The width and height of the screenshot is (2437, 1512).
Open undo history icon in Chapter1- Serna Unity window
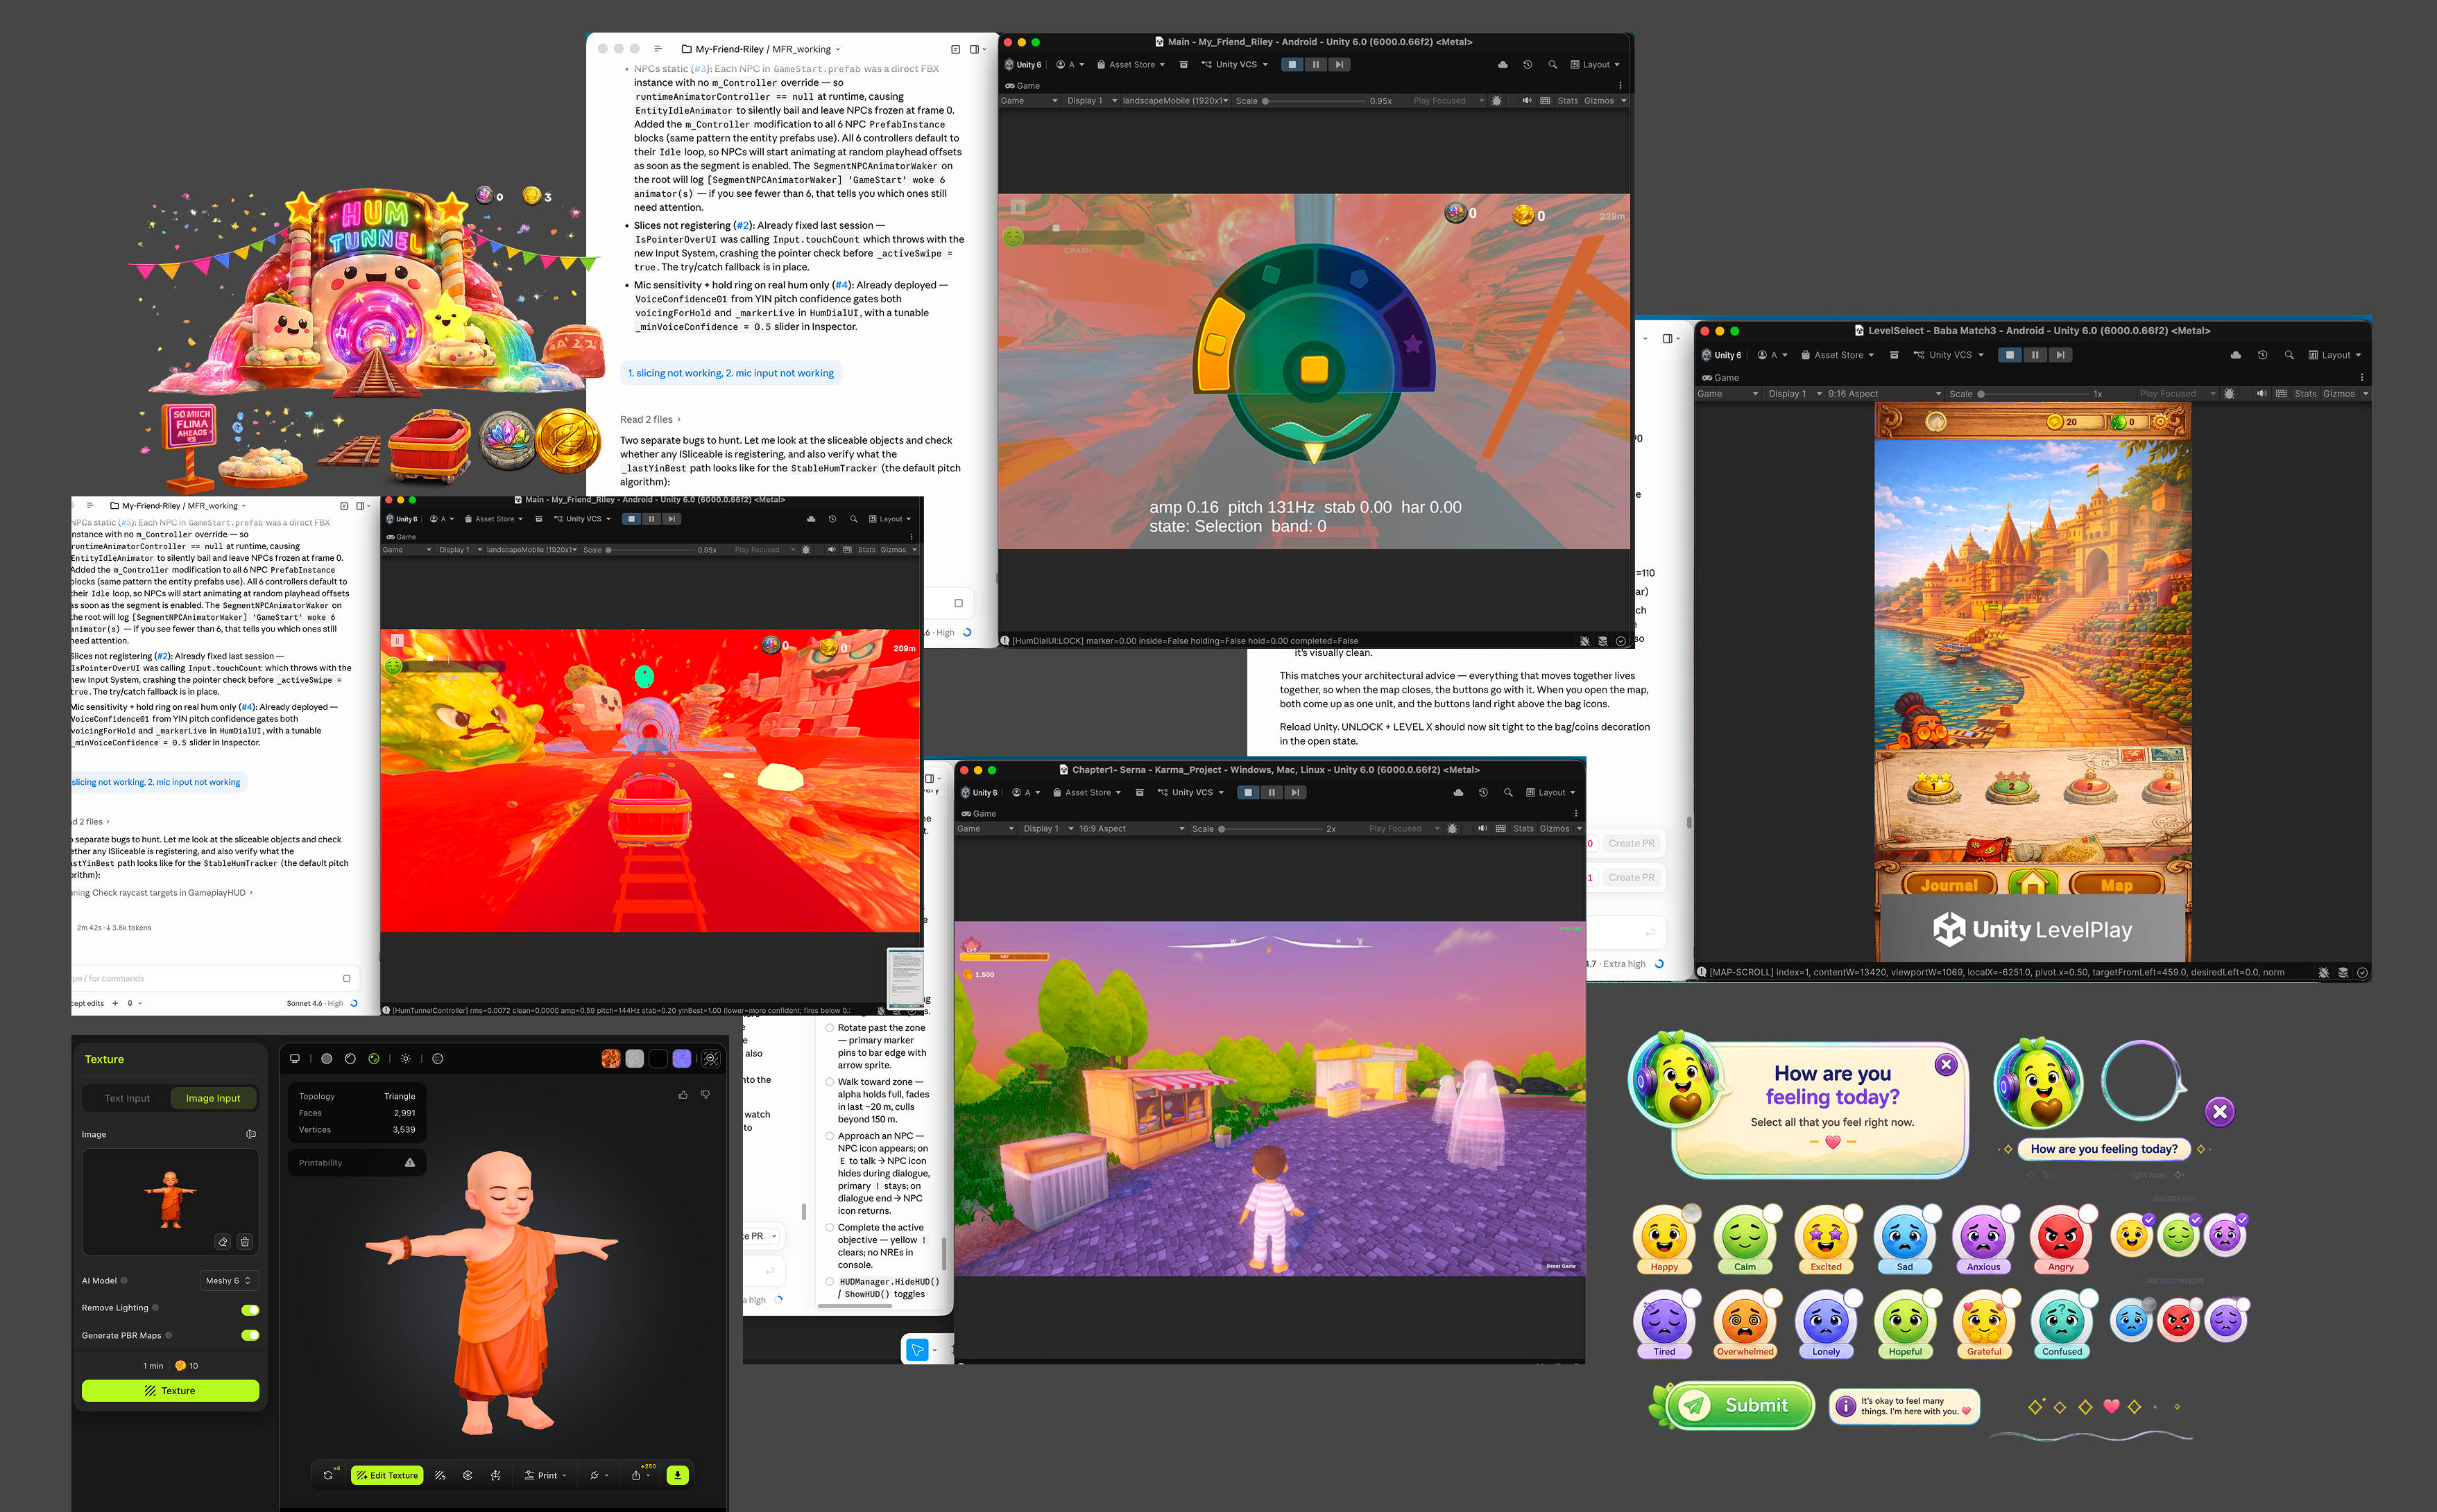pyautogui.click(x=1484, y=792)
